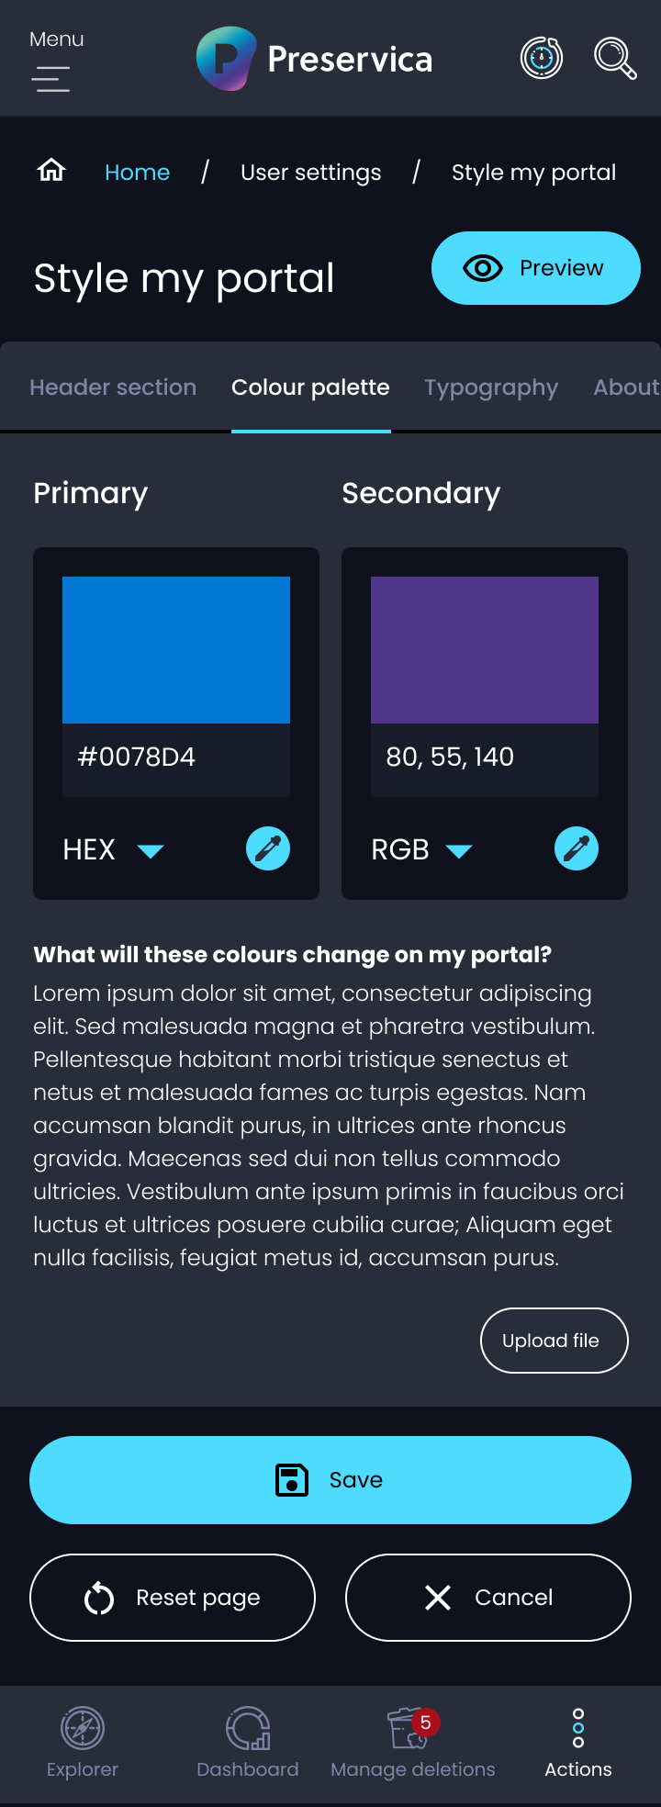Click the Upload file button
661x1807 pixels.
point(555,1341)
